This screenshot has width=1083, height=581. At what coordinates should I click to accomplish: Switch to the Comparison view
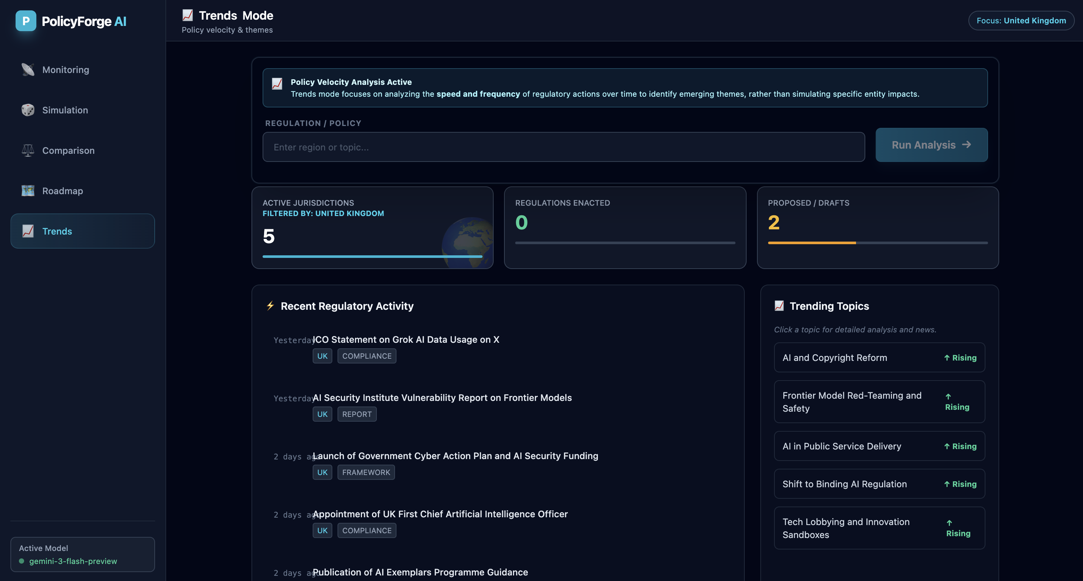tap(68, 150)
